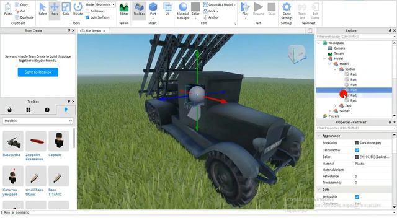Image resolution: width=397 pixels, height=223 pixels.
Task: Choose the Select tool
Action: pyautogui.click(x=43, y=9)
